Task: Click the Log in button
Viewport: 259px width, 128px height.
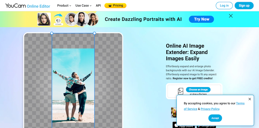Action: point(224,5)
